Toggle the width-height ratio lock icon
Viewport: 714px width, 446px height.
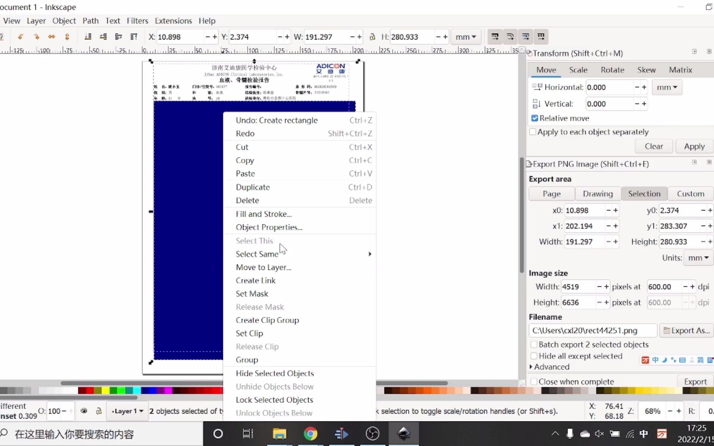click(373, 36)
